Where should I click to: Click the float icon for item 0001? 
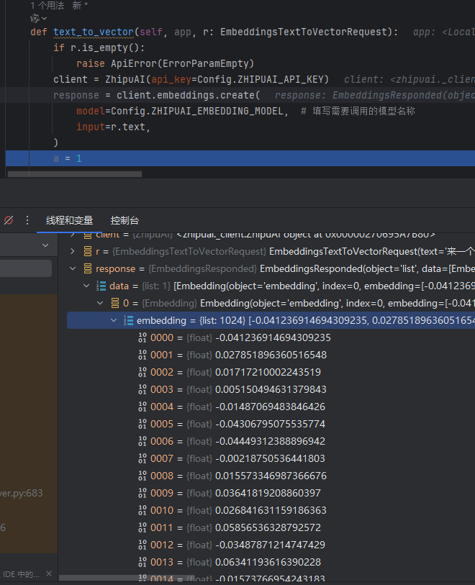(x=142, y=355)
